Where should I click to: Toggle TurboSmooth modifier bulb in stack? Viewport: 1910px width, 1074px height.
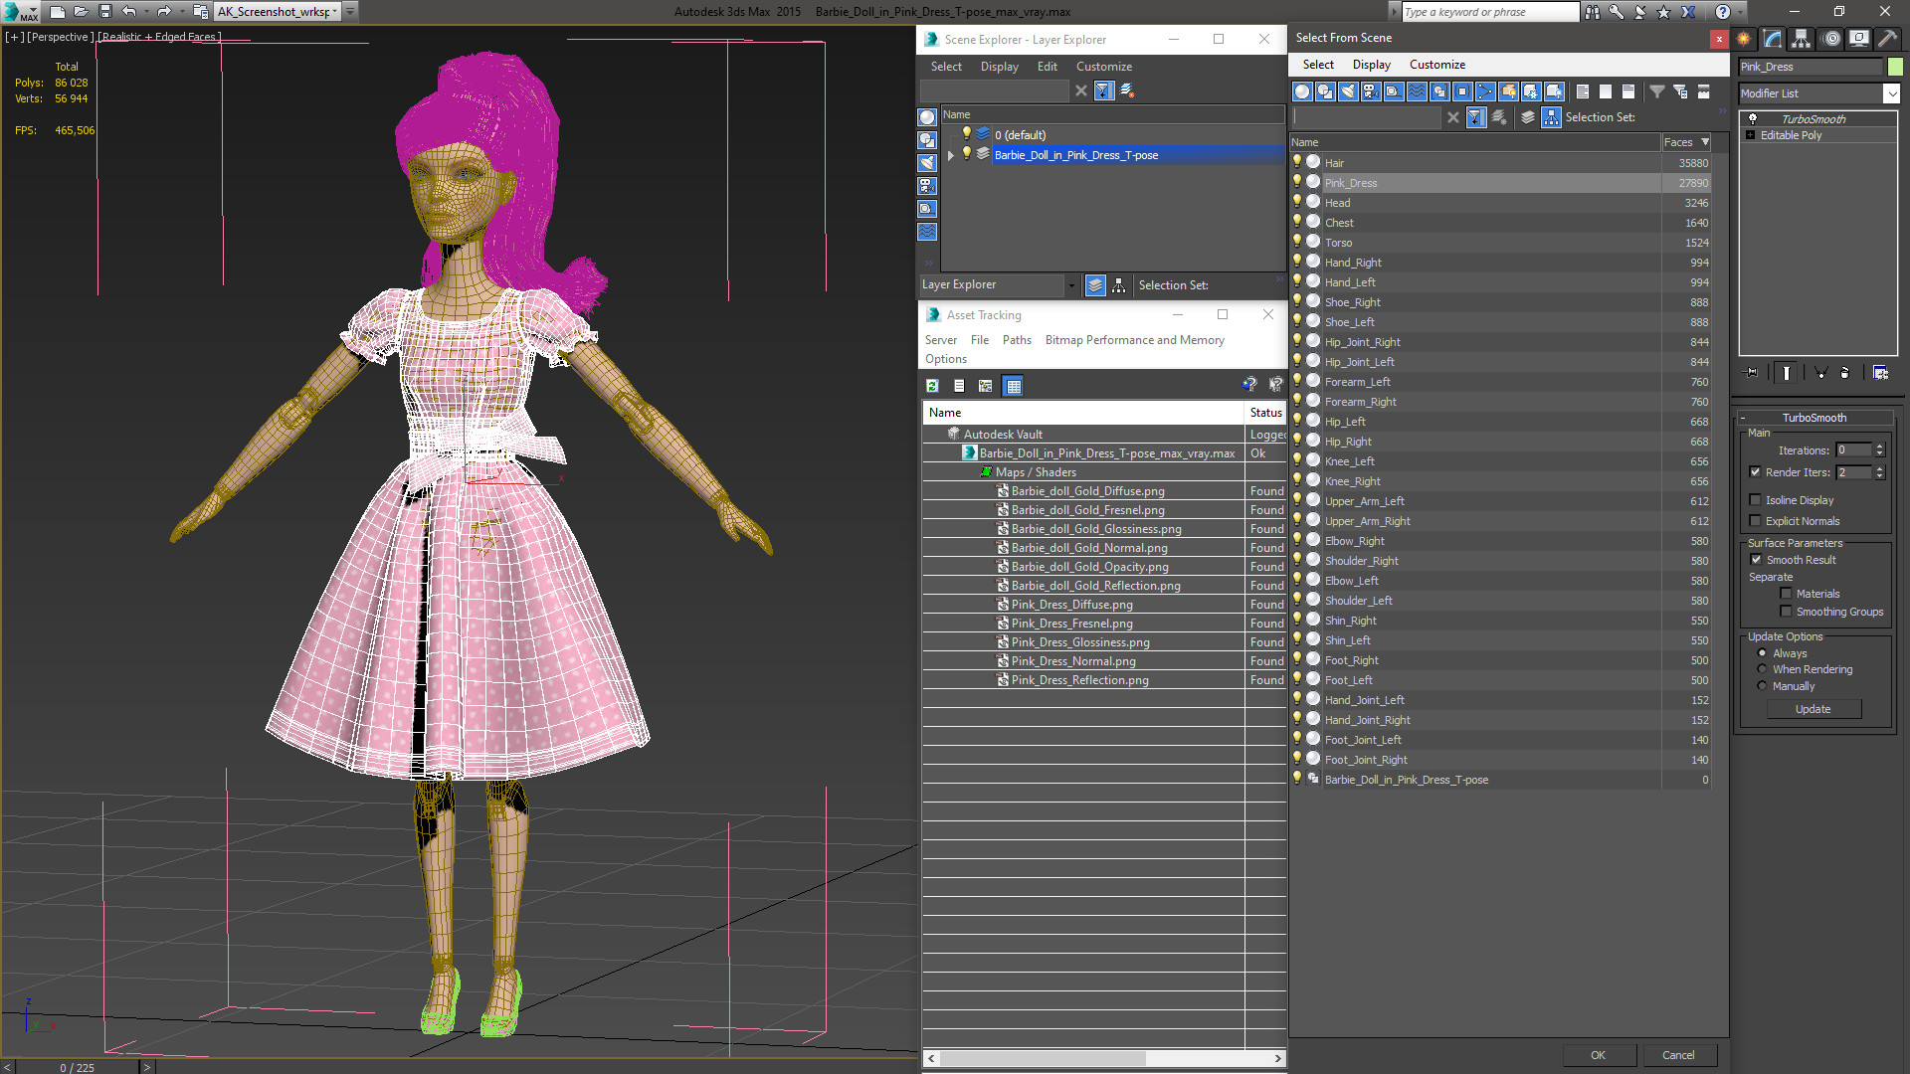click(1752, 118)
